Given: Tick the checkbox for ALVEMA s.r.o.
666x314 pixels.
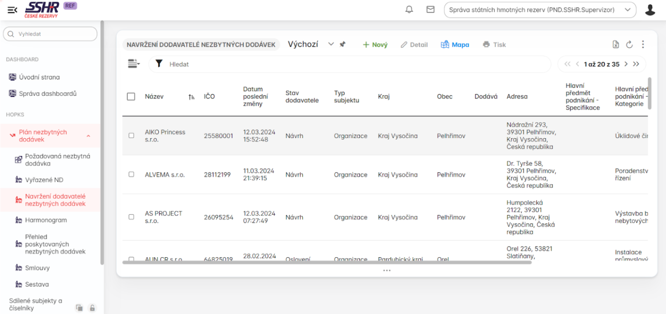Looking at the screenshot, I should 131,174.
